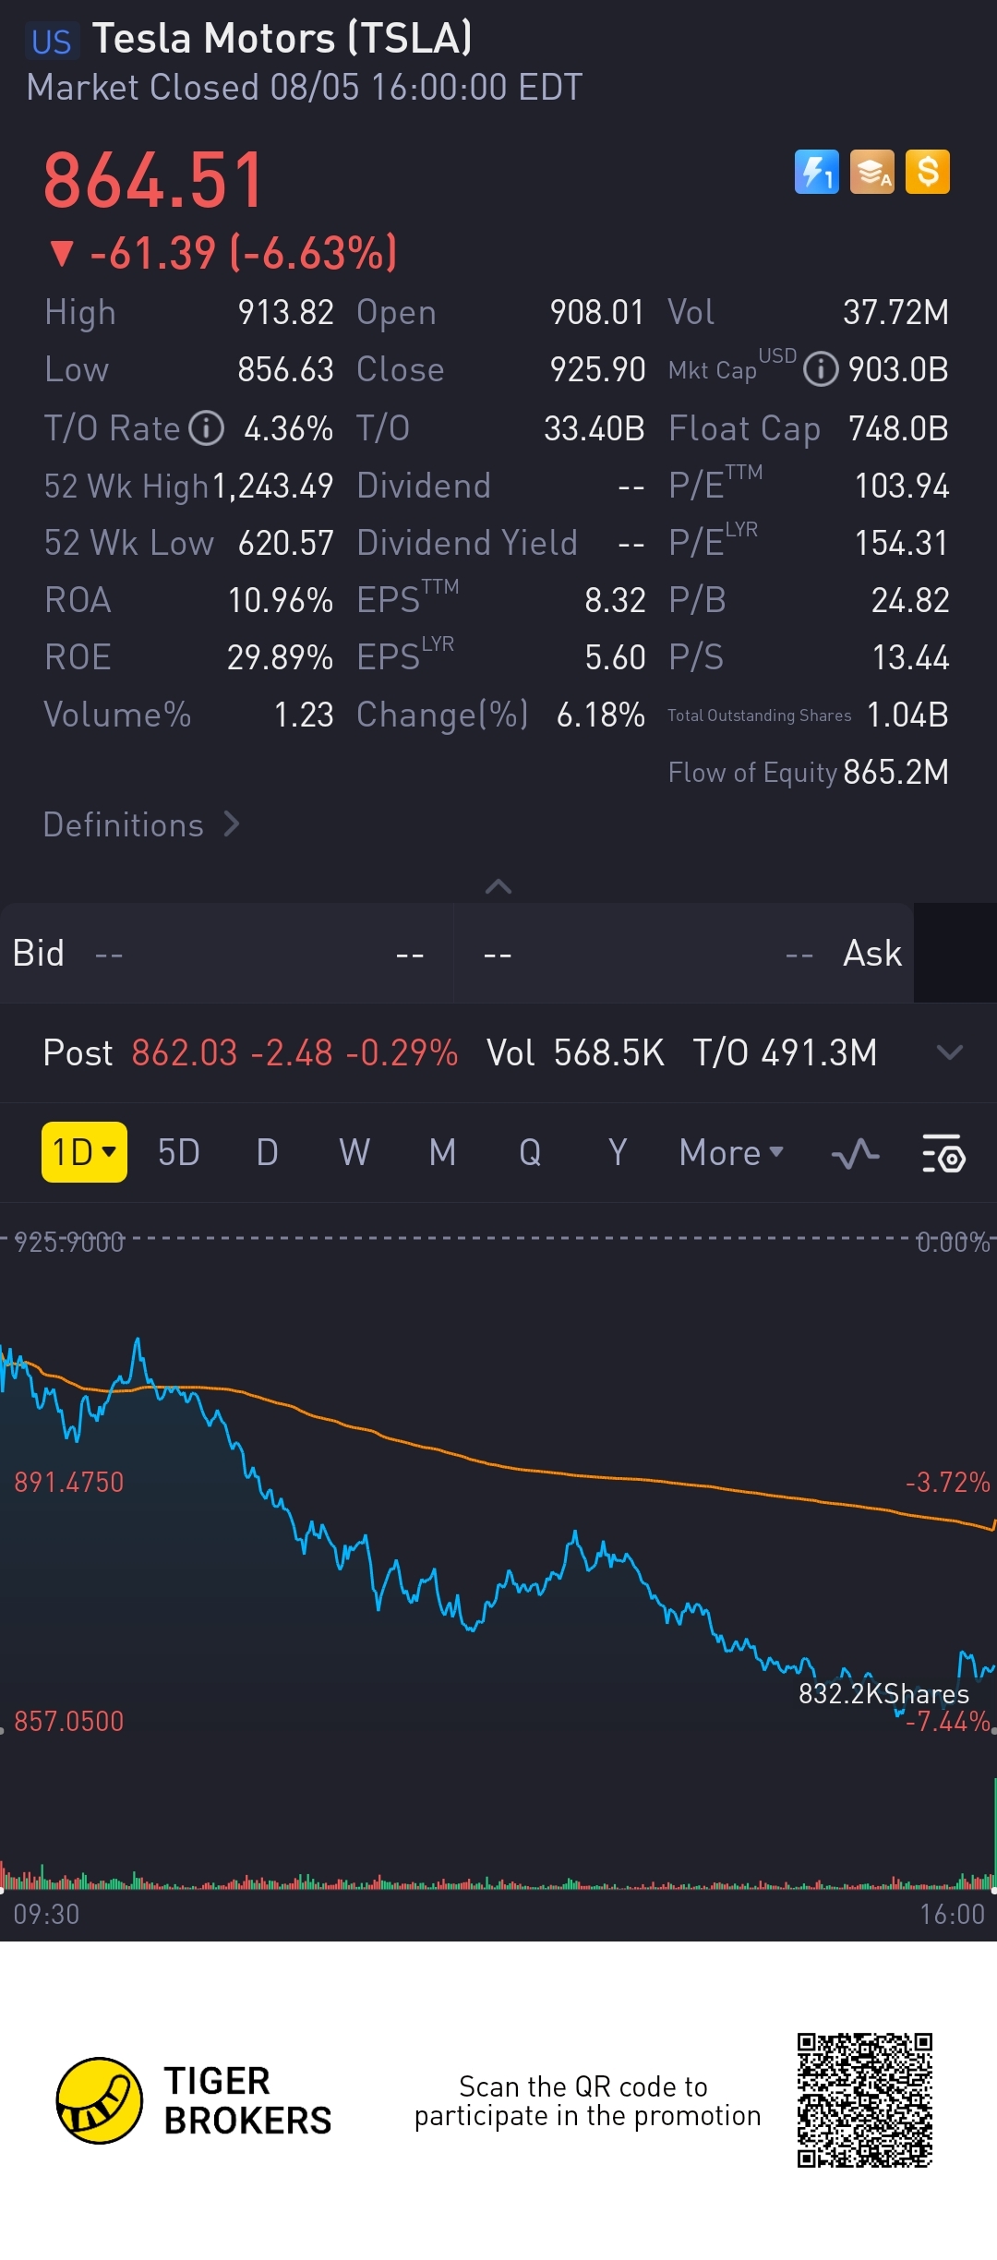Tap the red down-triangle price change indicator
This screenshot has height=2260, width=997.
click(x=62, y=253)
